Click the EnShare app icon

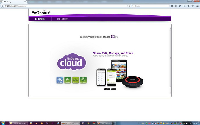click(x=76, y=80)
